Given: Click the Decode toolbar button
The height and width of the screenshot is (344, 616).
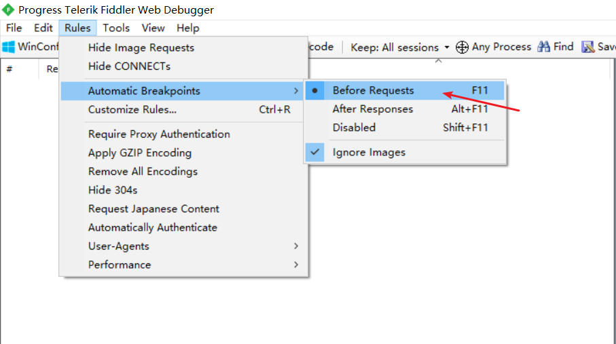Looking at the screenshot, I should tap(321, 47).
